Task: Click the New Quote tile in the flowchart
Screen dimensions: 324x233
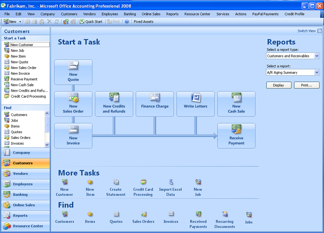Action: (x=73, y=72)
